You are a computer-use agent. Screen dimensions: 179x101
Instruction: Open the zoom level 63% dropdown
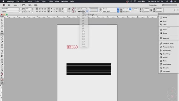tap(16, 5)
